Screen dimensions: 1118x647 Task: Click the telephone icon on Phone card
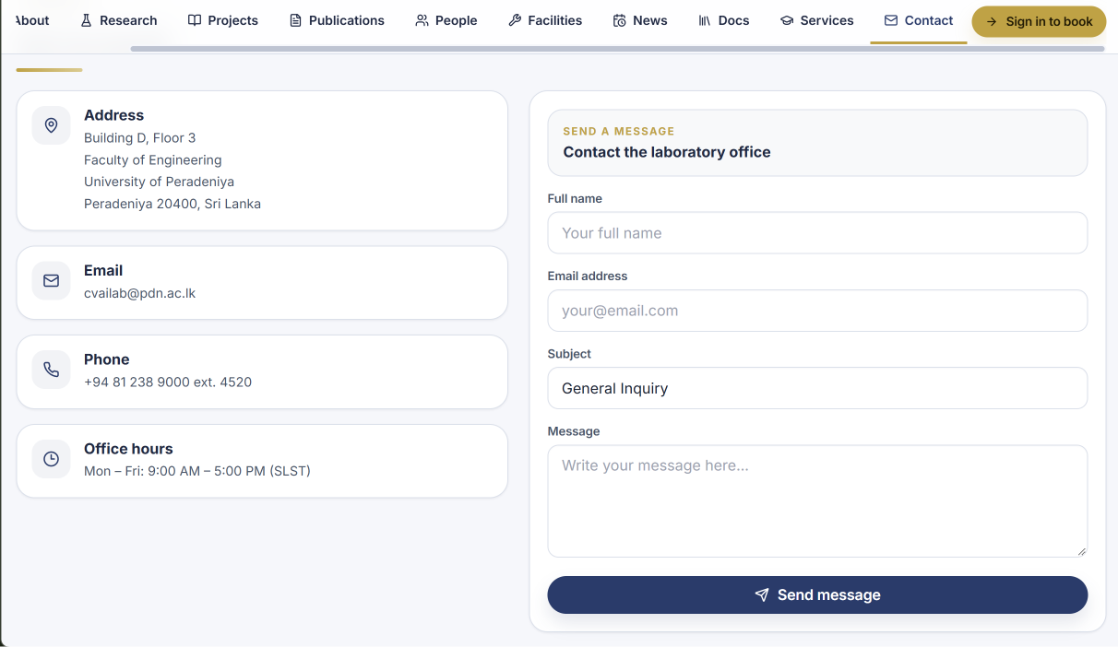52,370
